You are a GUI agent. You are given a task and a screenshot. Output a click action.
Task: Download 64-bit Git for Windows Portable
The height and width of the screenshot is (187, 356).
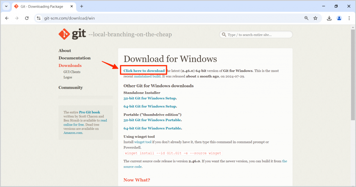coord(152,128)
